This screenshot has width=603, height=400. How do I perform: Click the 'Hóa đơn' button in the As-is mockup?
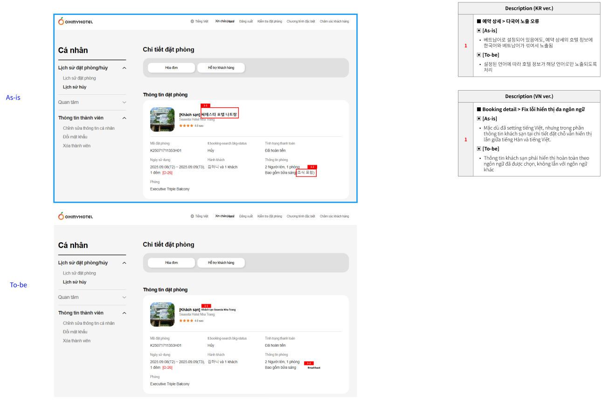pos(171,68)
